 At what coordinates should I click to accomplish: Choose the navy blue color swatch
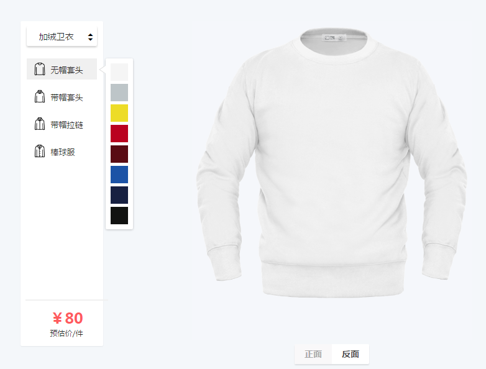pyautogui.click(x=119, y=195)
